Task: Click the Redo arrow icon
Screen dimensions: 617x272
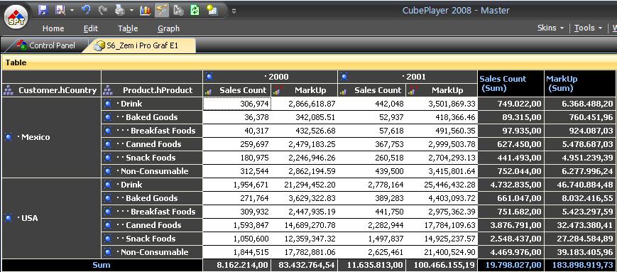Action: point(102,10)
